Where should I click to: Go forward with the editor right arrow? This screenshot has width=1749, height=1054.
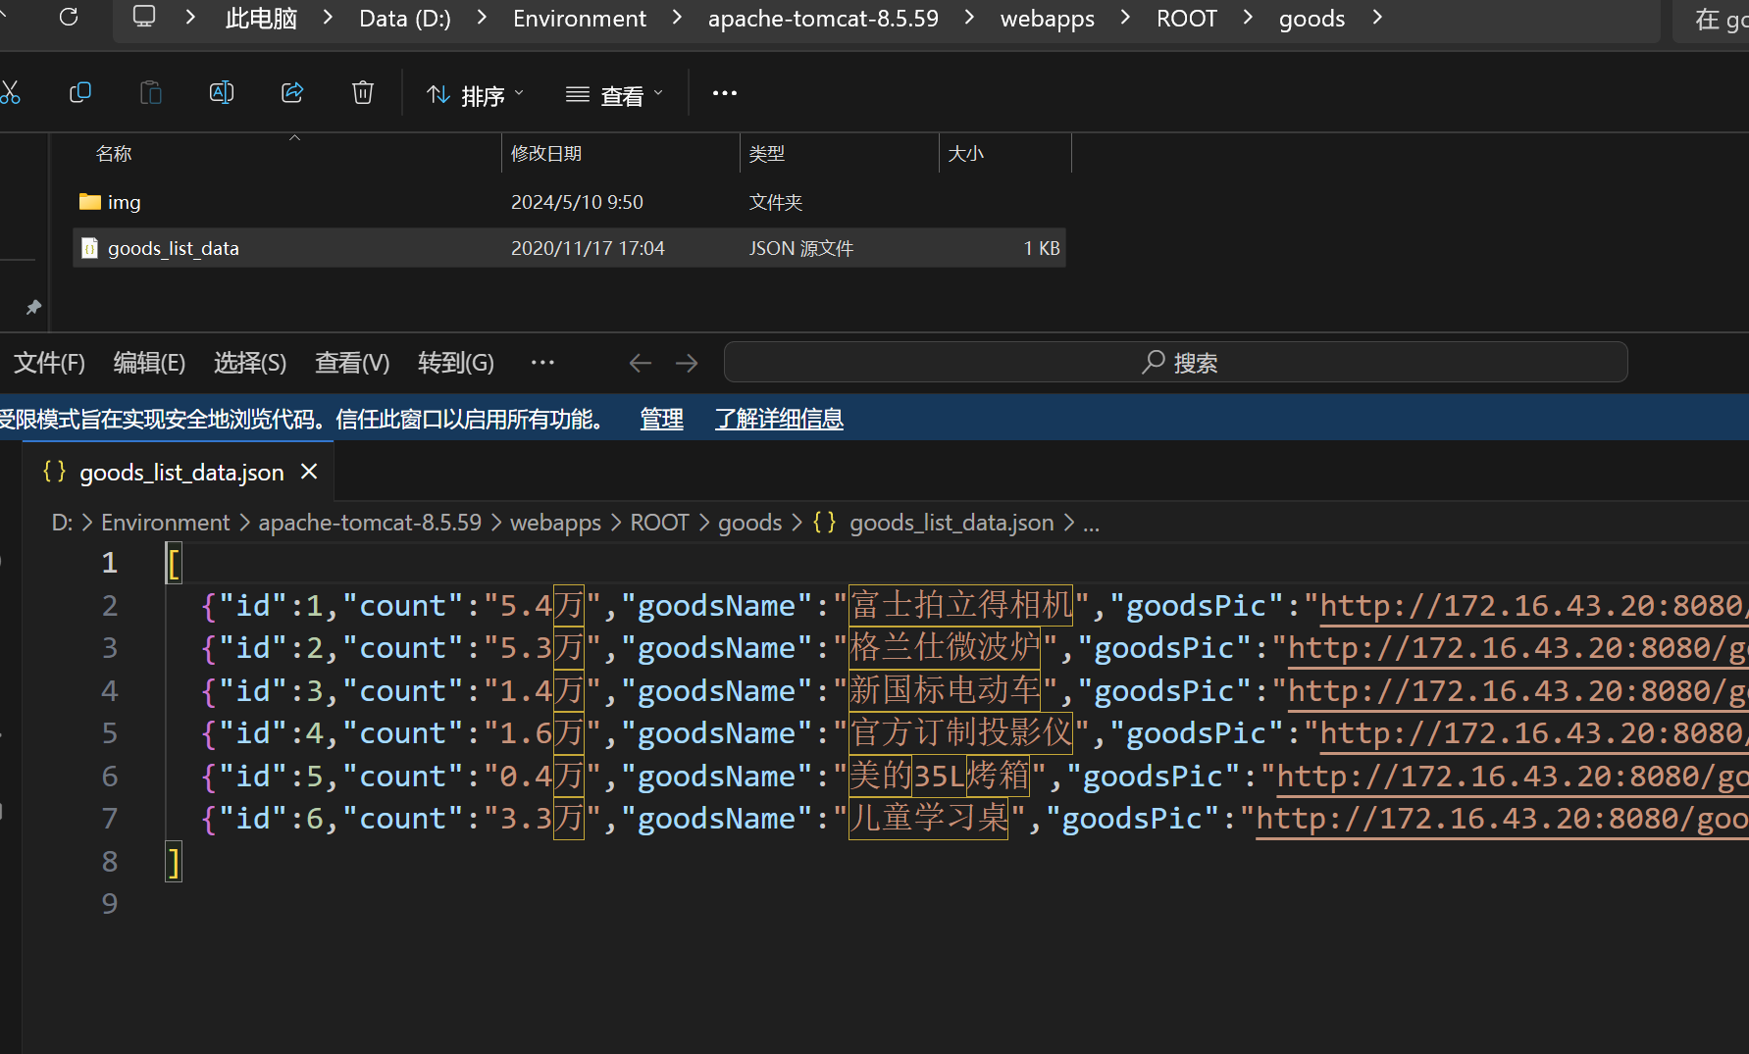point(687,363)
